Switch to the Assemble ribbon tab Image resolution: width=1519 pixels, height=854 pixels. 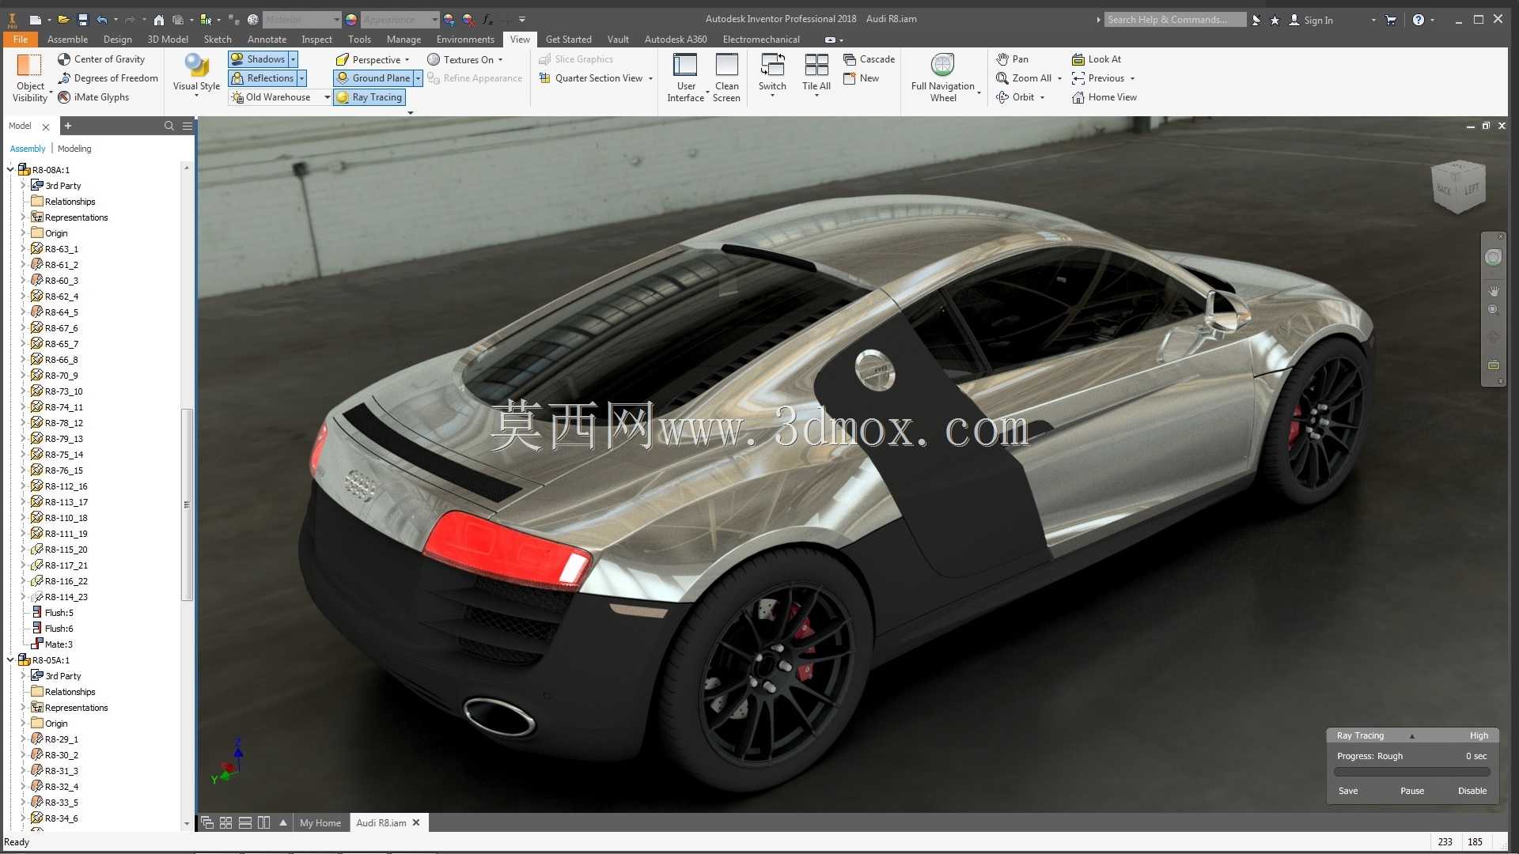pos(67,40)
